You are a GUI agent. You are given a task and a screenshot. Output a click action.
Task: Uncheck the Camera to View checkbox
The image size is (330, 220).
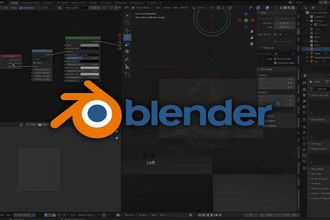click(275, 63)
